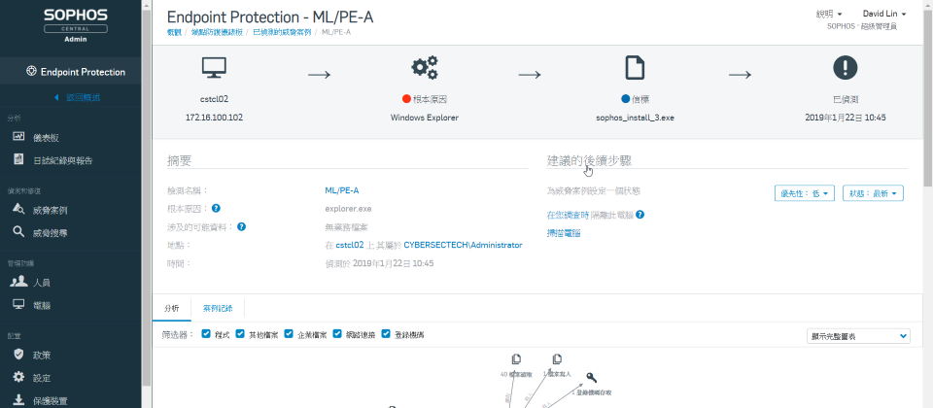Toggle the 其他檔案 filter checkbox
Screen dimensions: 933x408
click(x=240, y=334)
